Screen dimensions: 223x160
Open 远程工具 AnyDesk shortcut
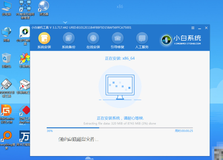[x=25, y=111]
